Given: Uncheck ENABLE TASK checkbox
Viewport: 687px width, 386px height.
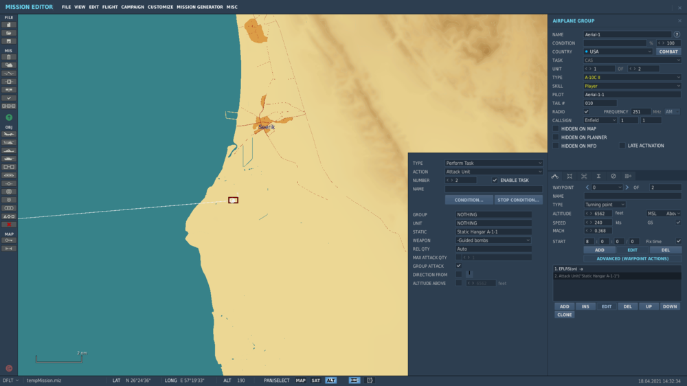Looking at the screenshot, I should click(495, 180).
